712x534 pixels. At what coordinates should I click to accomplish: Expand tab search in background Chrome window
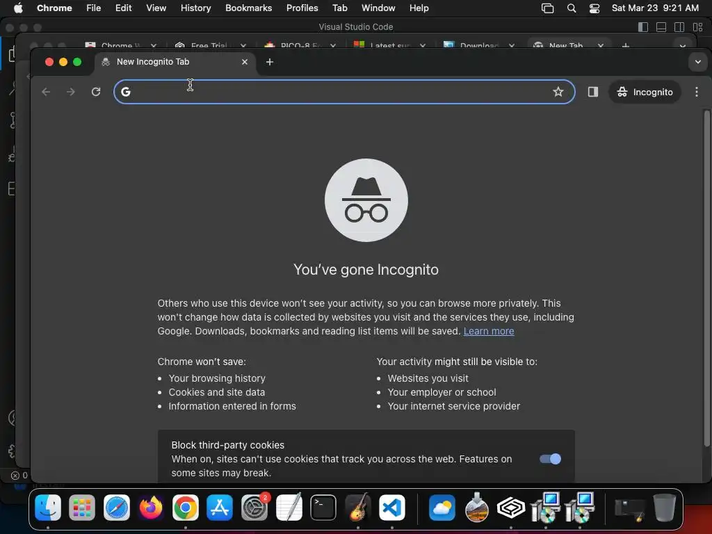click(x=682, y=46)
